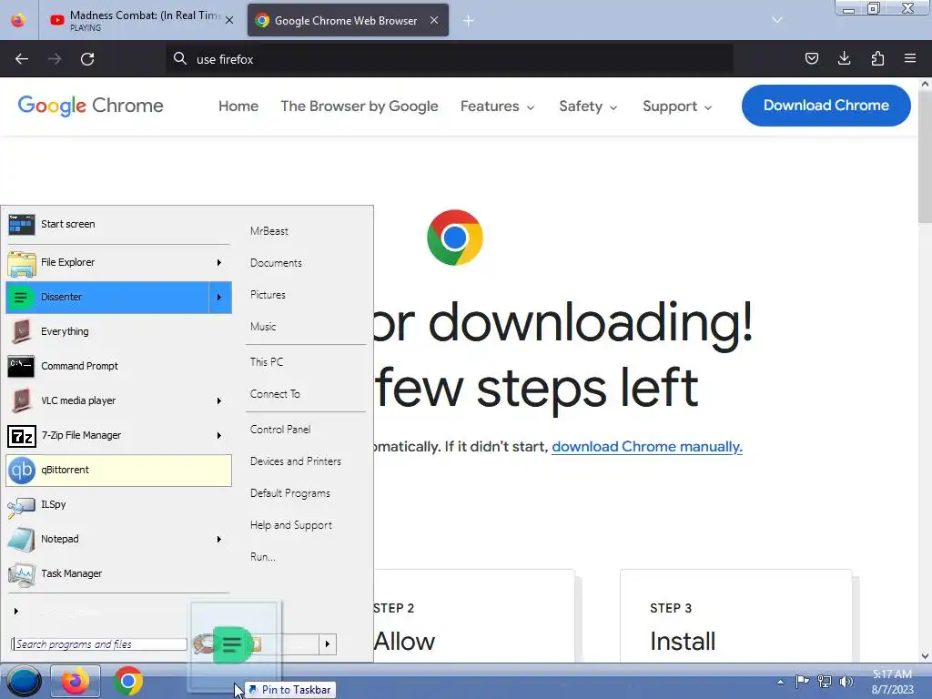Open This PC from the start menu
The height and width of the screenshot is (699, 932).
(x=267, y=362)
